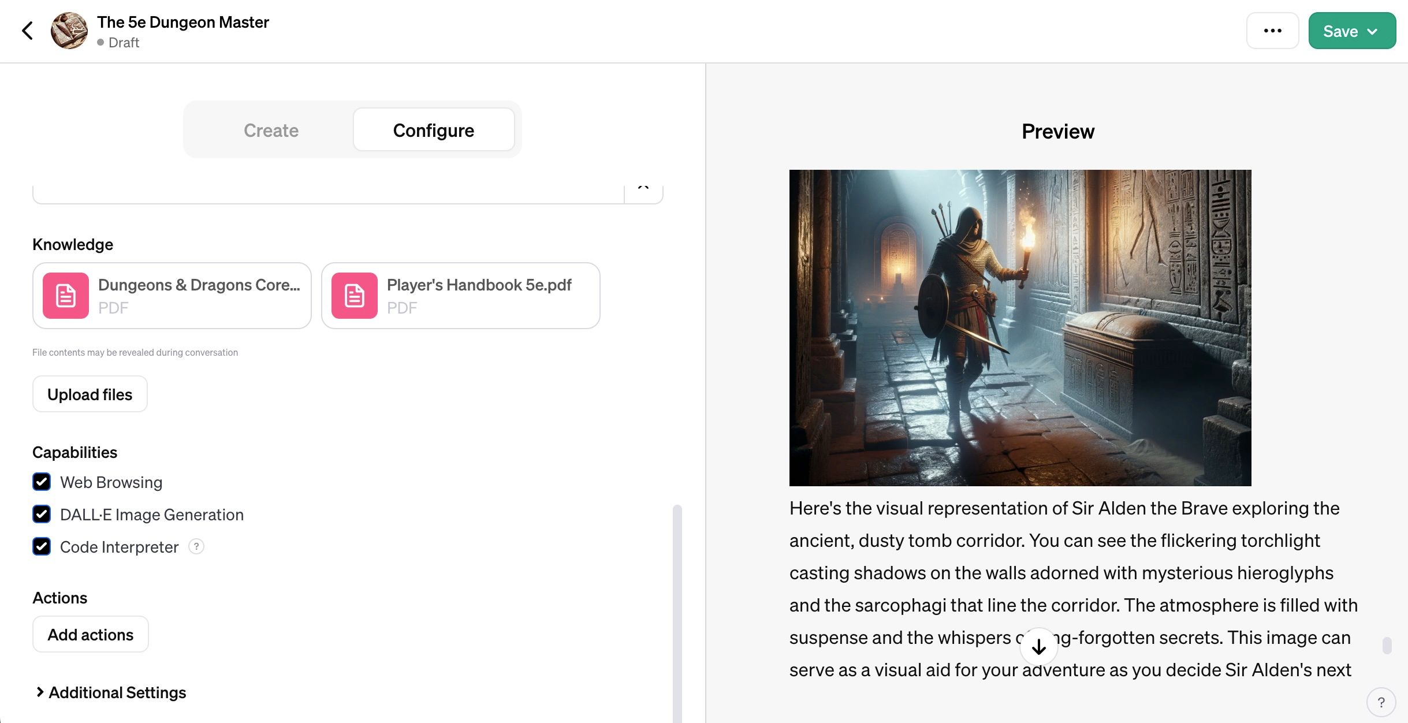Click the back arrow navigation icon
This screenshot has height=723, width=1408.
[27, 31]
